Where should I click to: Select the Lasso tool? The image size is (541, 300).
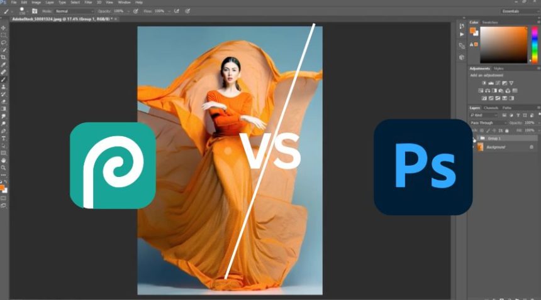coord(3,43)
